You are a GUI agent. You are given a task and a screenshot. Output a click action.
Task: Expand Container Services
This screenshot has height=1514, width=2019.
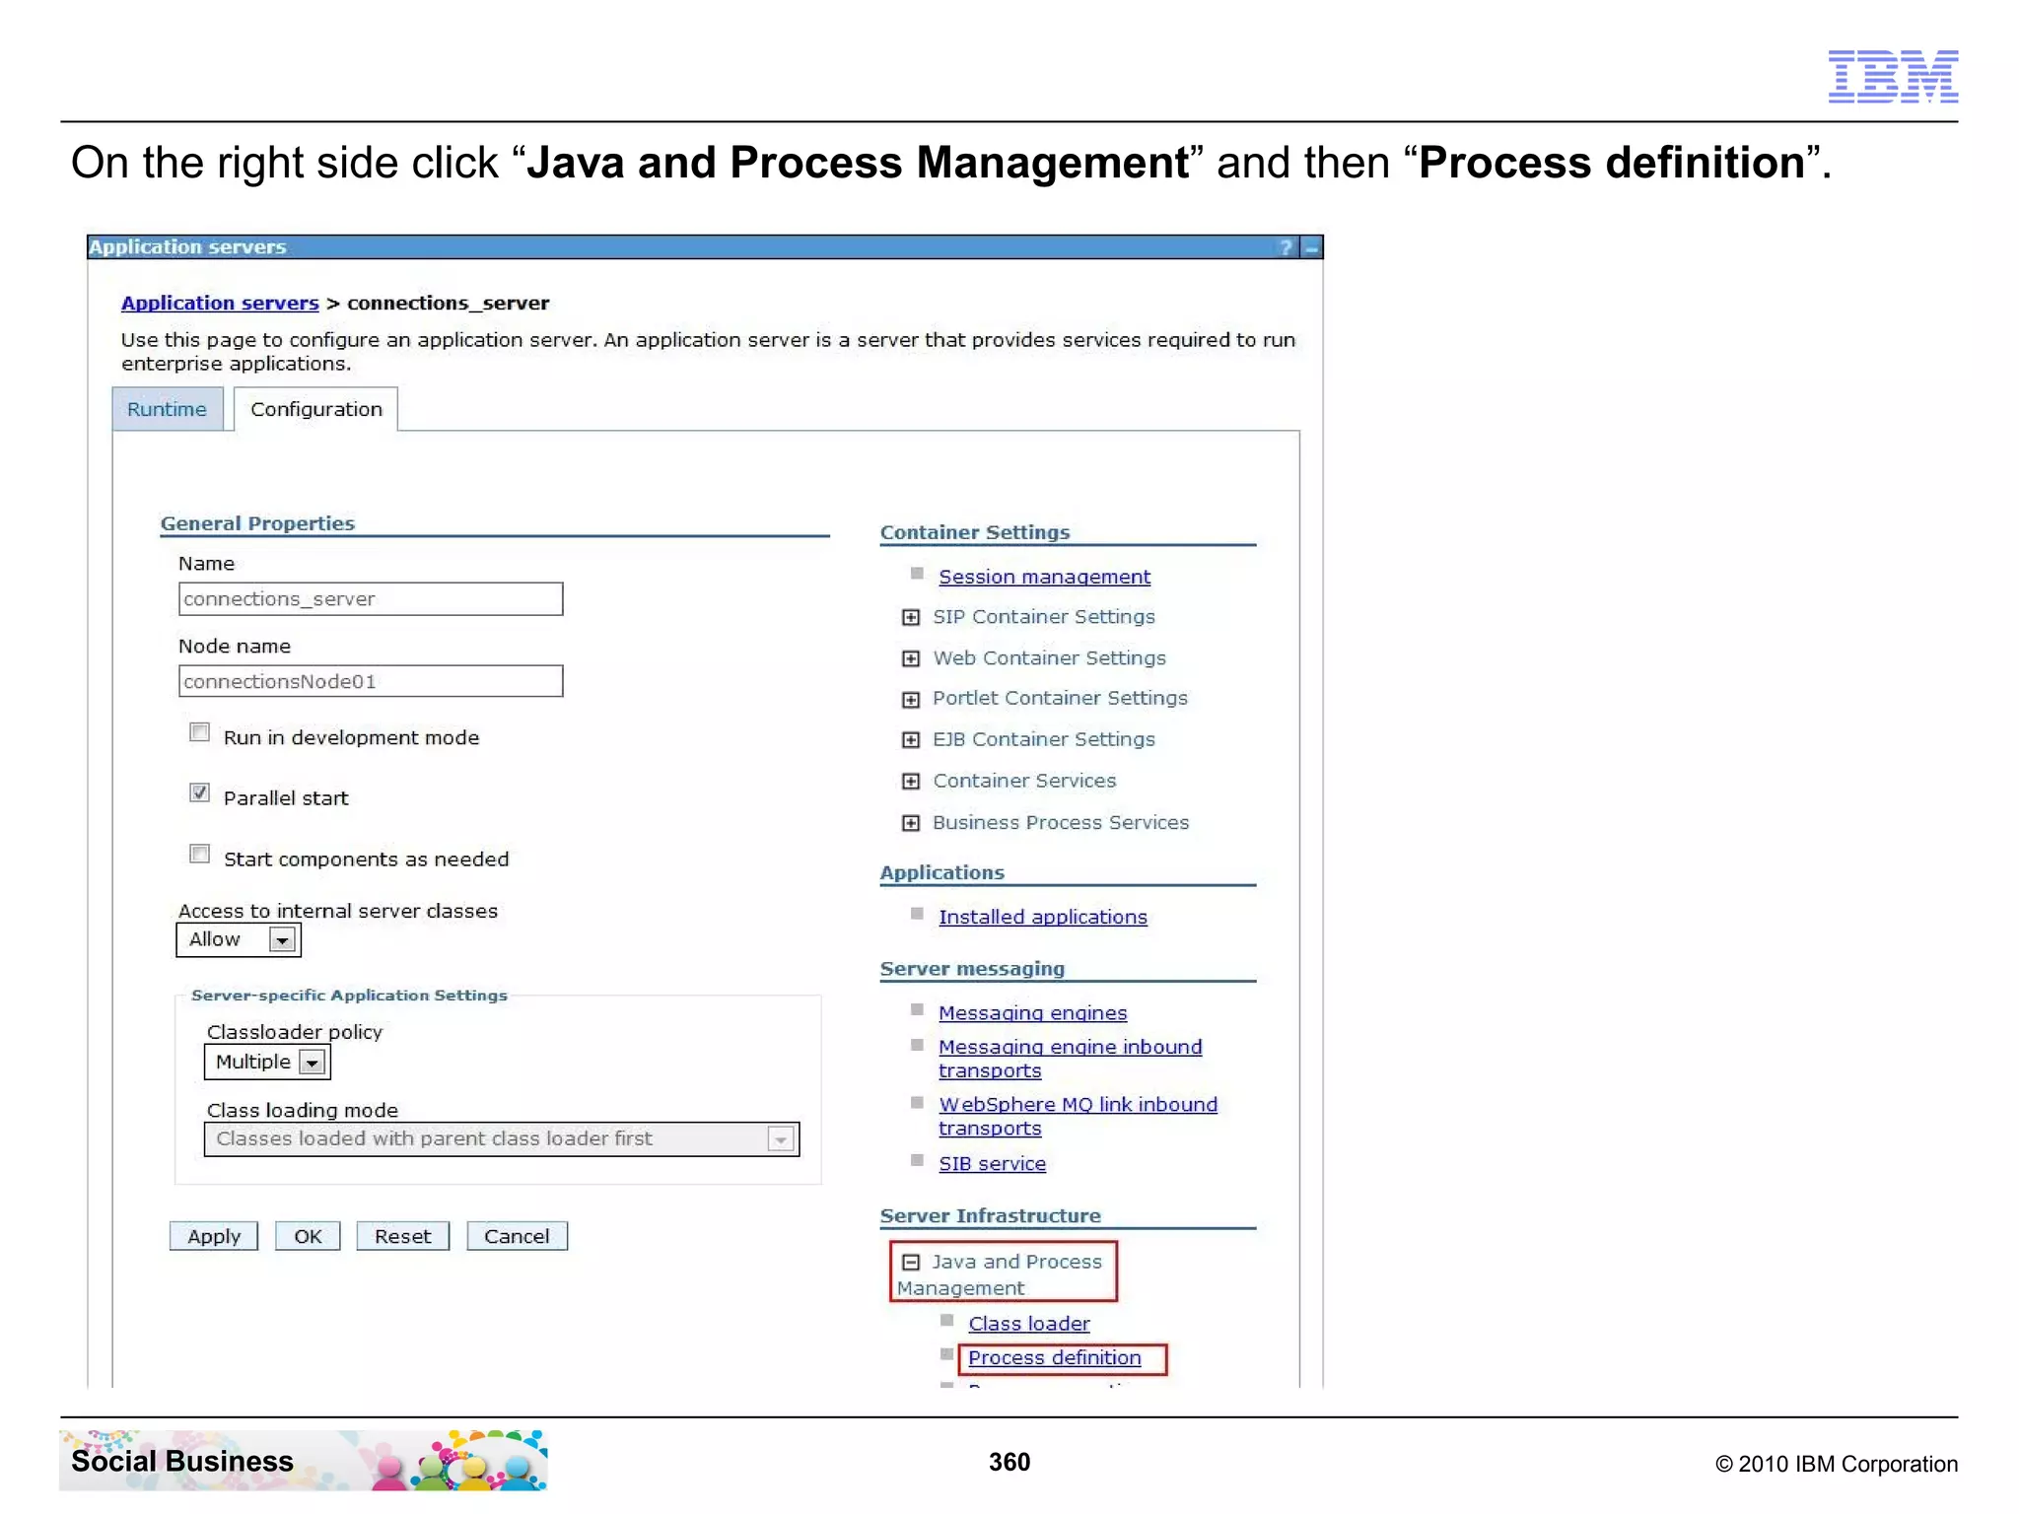tap(911, 782)
